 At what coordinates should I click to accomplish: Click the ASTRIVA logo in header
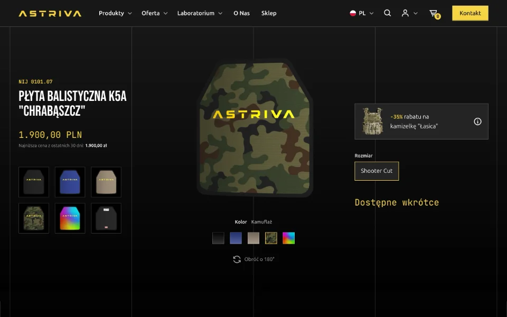tap(50, 13)
